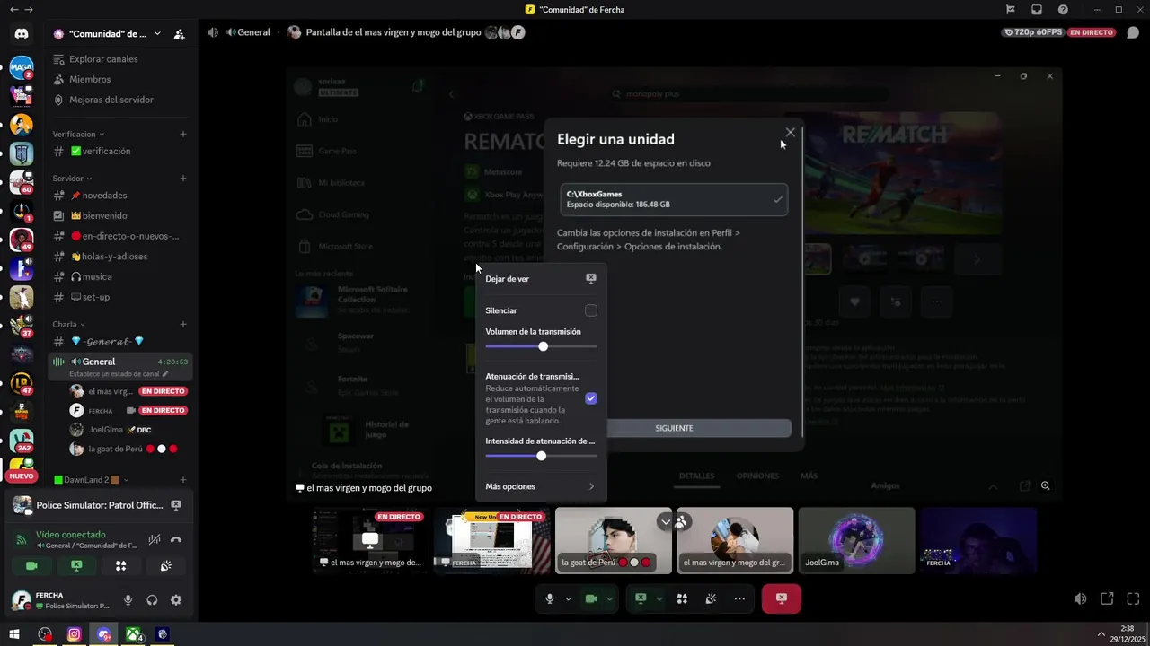1150x646 pixels.
Task: Toggle camera in bottom call controls
Action: point(591,598)
